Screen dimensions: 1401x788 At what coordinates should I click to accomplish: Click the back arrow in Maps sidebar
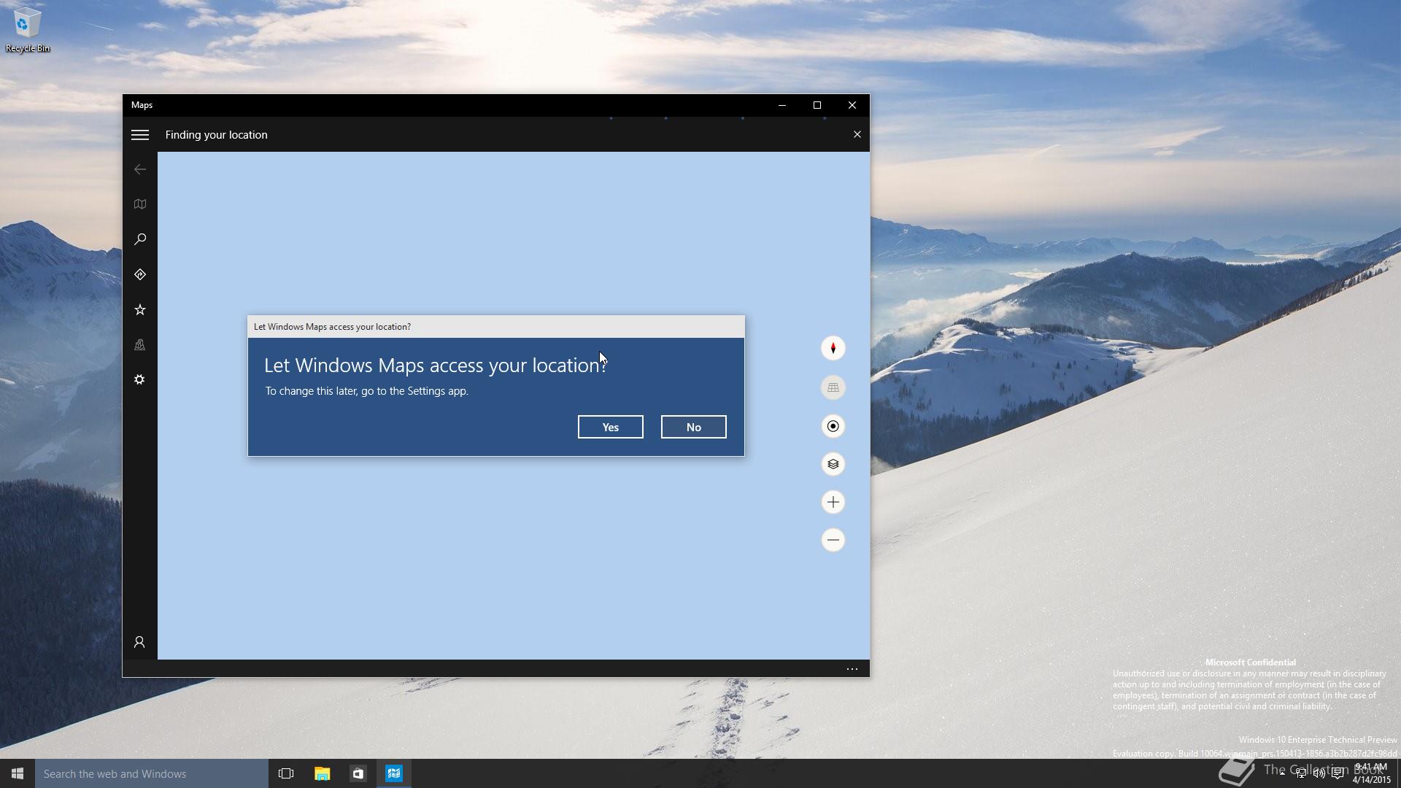pos(139,169)
